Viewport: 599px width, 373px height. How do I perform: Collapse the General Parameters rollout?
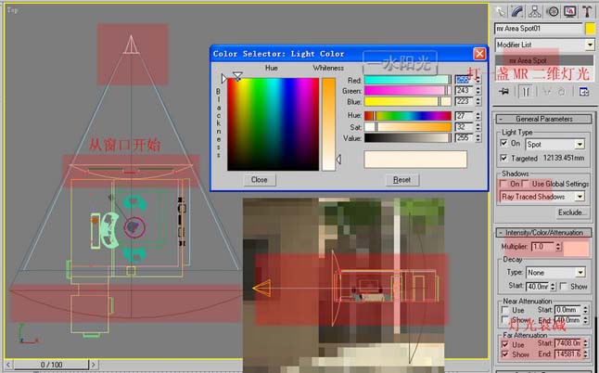tap(544, 119)
